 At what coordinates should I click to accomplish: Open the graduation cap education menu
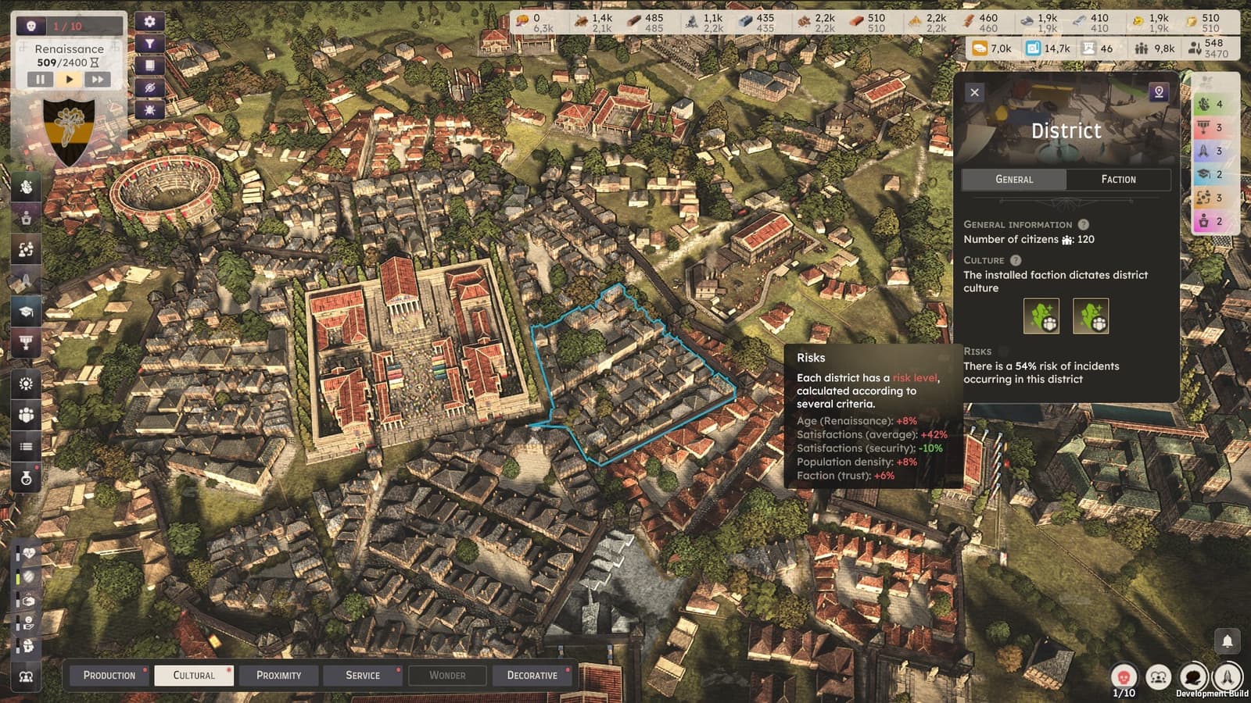pos(26,312)
